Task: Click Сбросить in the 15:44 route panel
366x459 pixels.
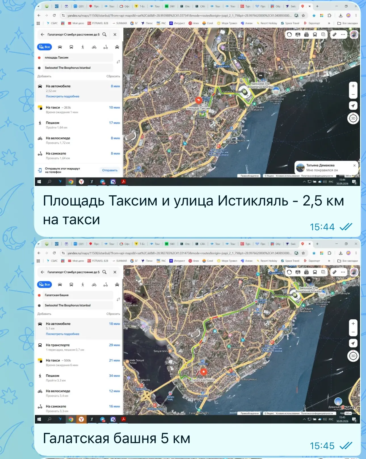Action: 113,76
